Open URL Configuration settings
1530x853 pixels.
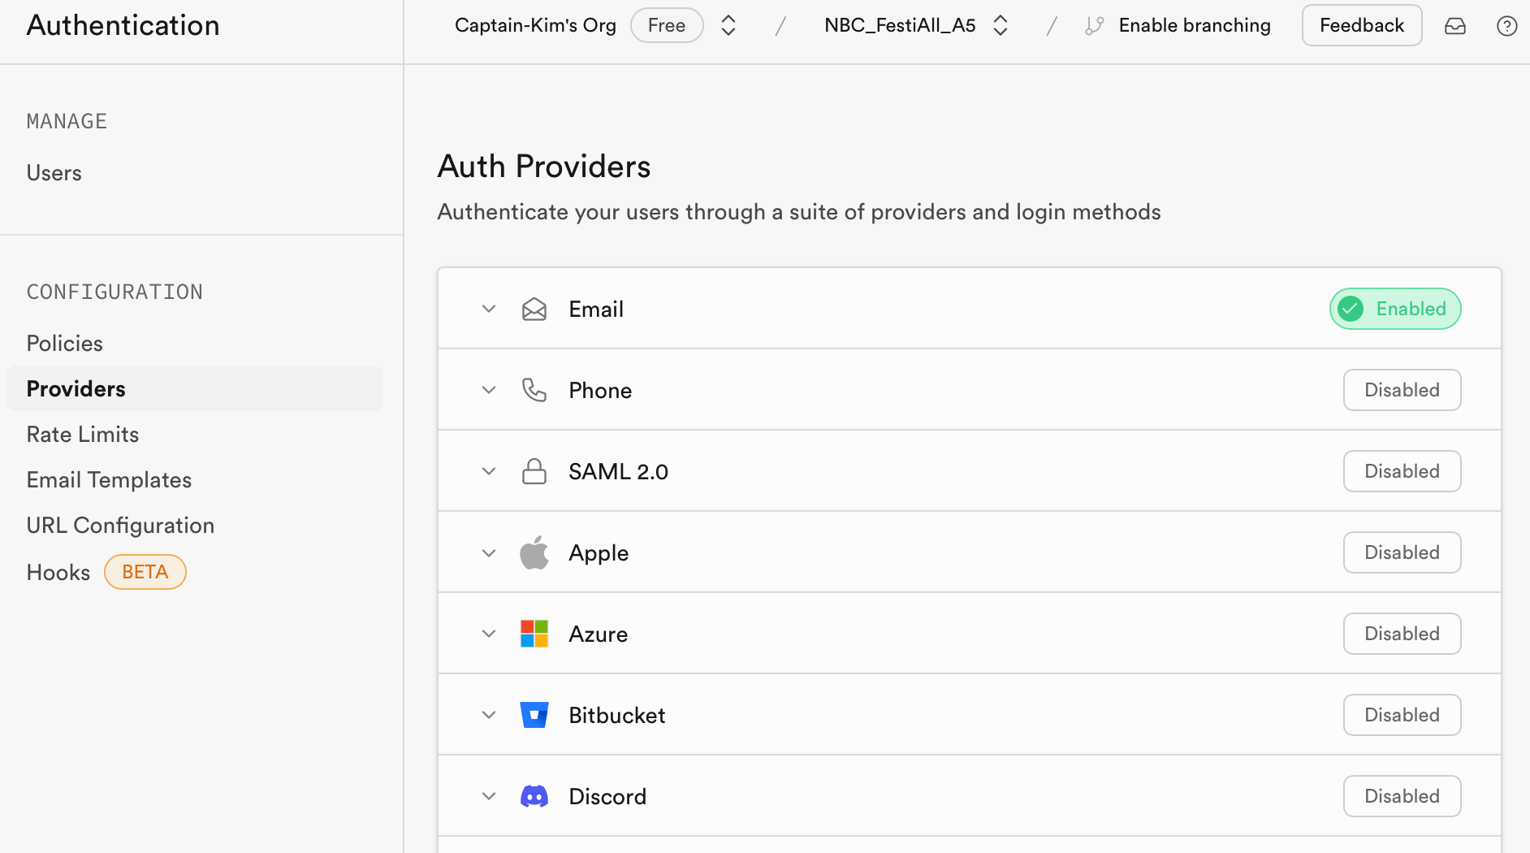(x=121, y=526)
